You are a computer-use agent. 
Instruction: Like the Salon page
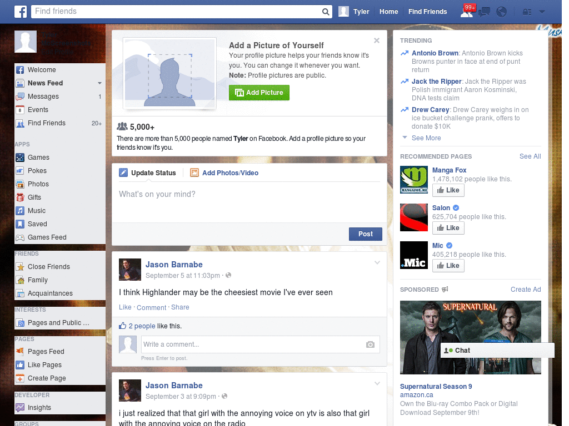tap(448, 228)
